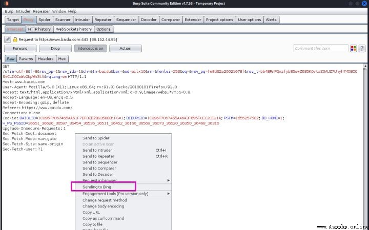The image size is (369, 230).
Task: Click the Upgrade-Insecure-Requests: 1 line
Action: point(34,129)
